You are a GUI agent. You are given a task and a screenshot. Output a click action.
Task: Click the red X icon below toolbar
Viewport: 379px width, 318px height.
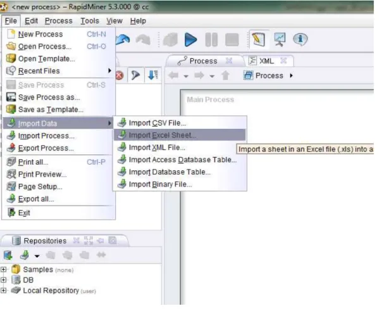click(x=120, y=75)
